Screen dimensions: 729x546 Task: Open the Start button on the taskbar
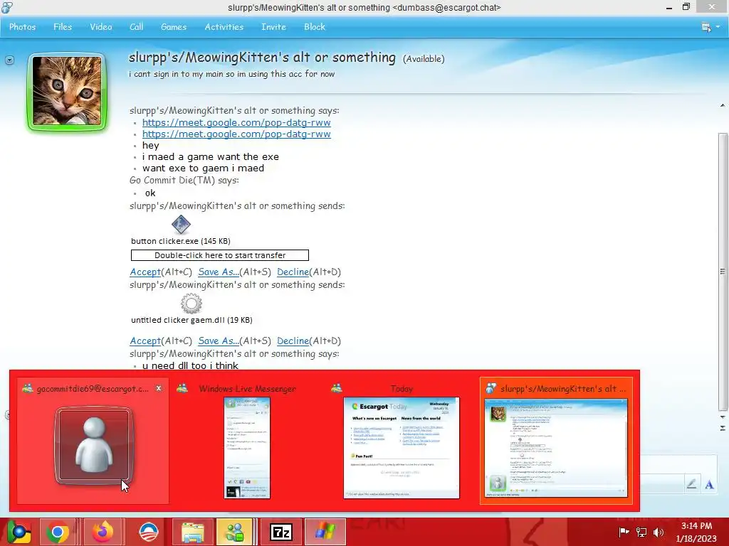click(19, 532)
